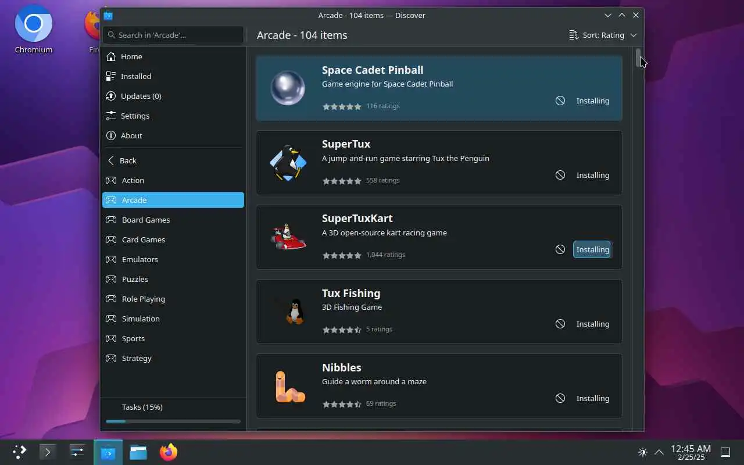Click the Discover icon in the taskbar
The height and width of the screenshot is (465, 744).
pos(108,452)
